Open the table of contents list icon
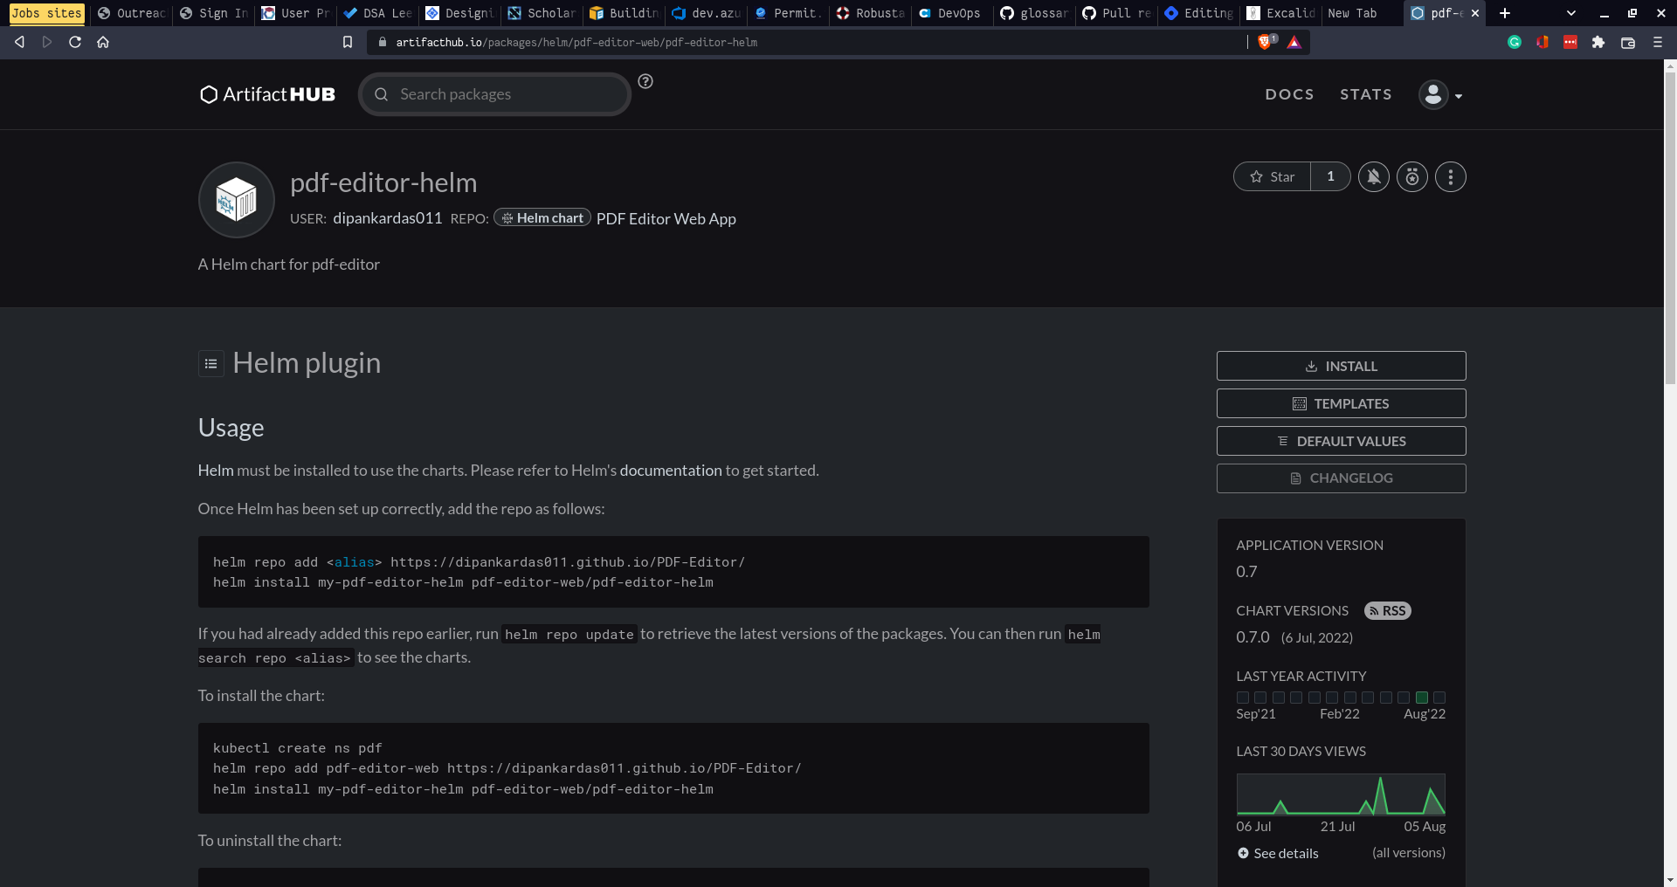This screenshot has height=887, width=1677. 211,363
